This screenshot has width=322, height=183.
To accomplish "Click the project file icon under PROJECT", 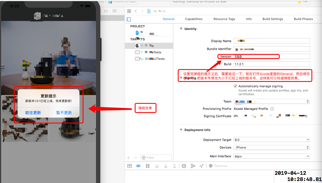I will 137,32.
